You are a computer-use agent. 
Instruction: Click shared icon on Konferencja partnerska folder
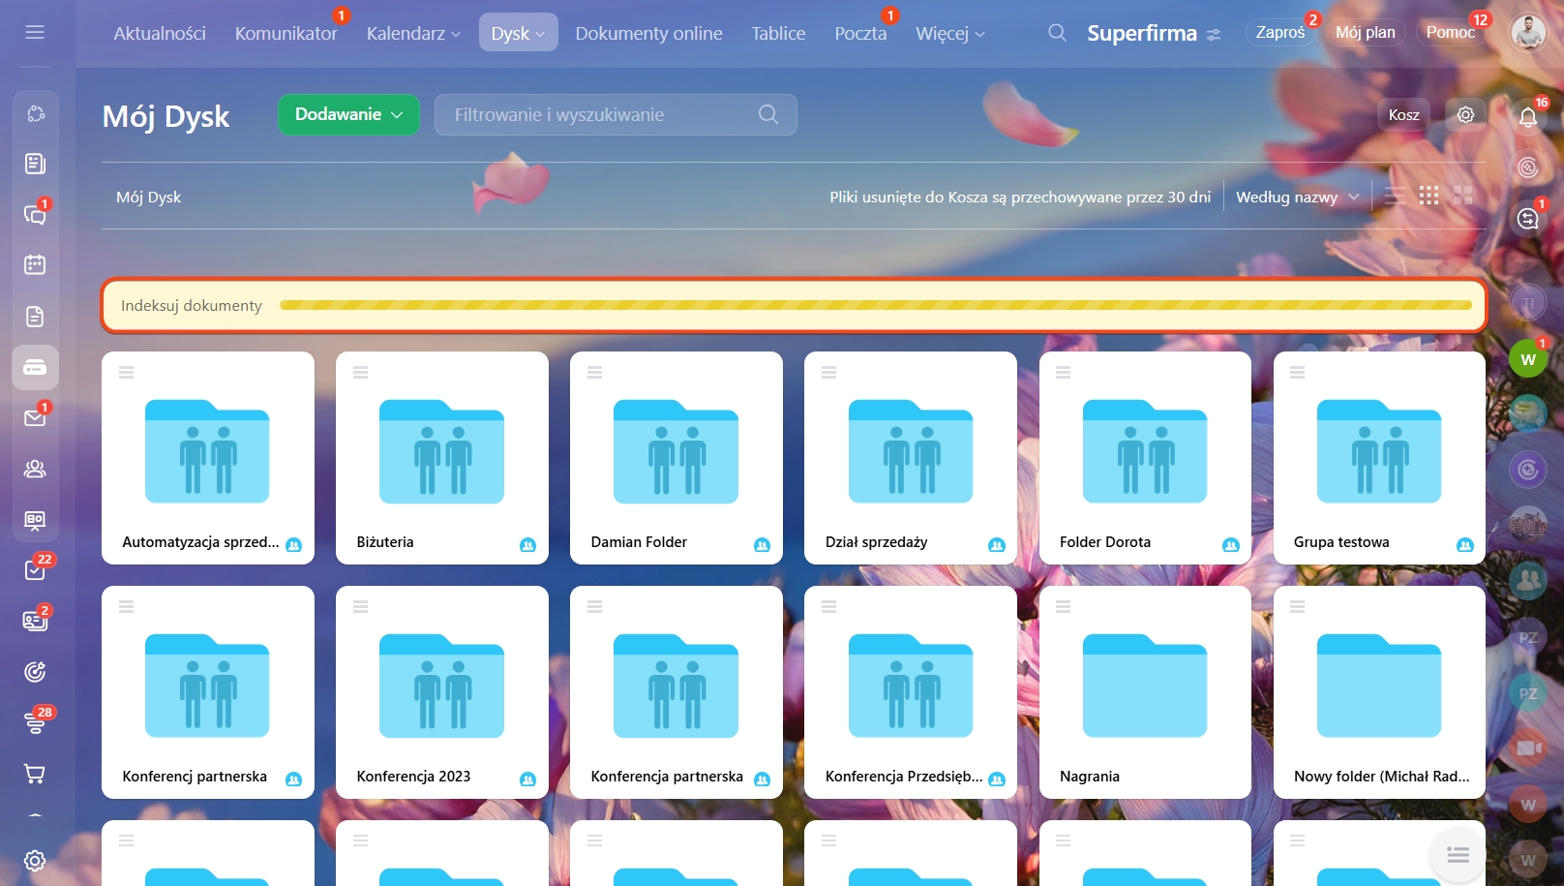(x=762, y=779)
